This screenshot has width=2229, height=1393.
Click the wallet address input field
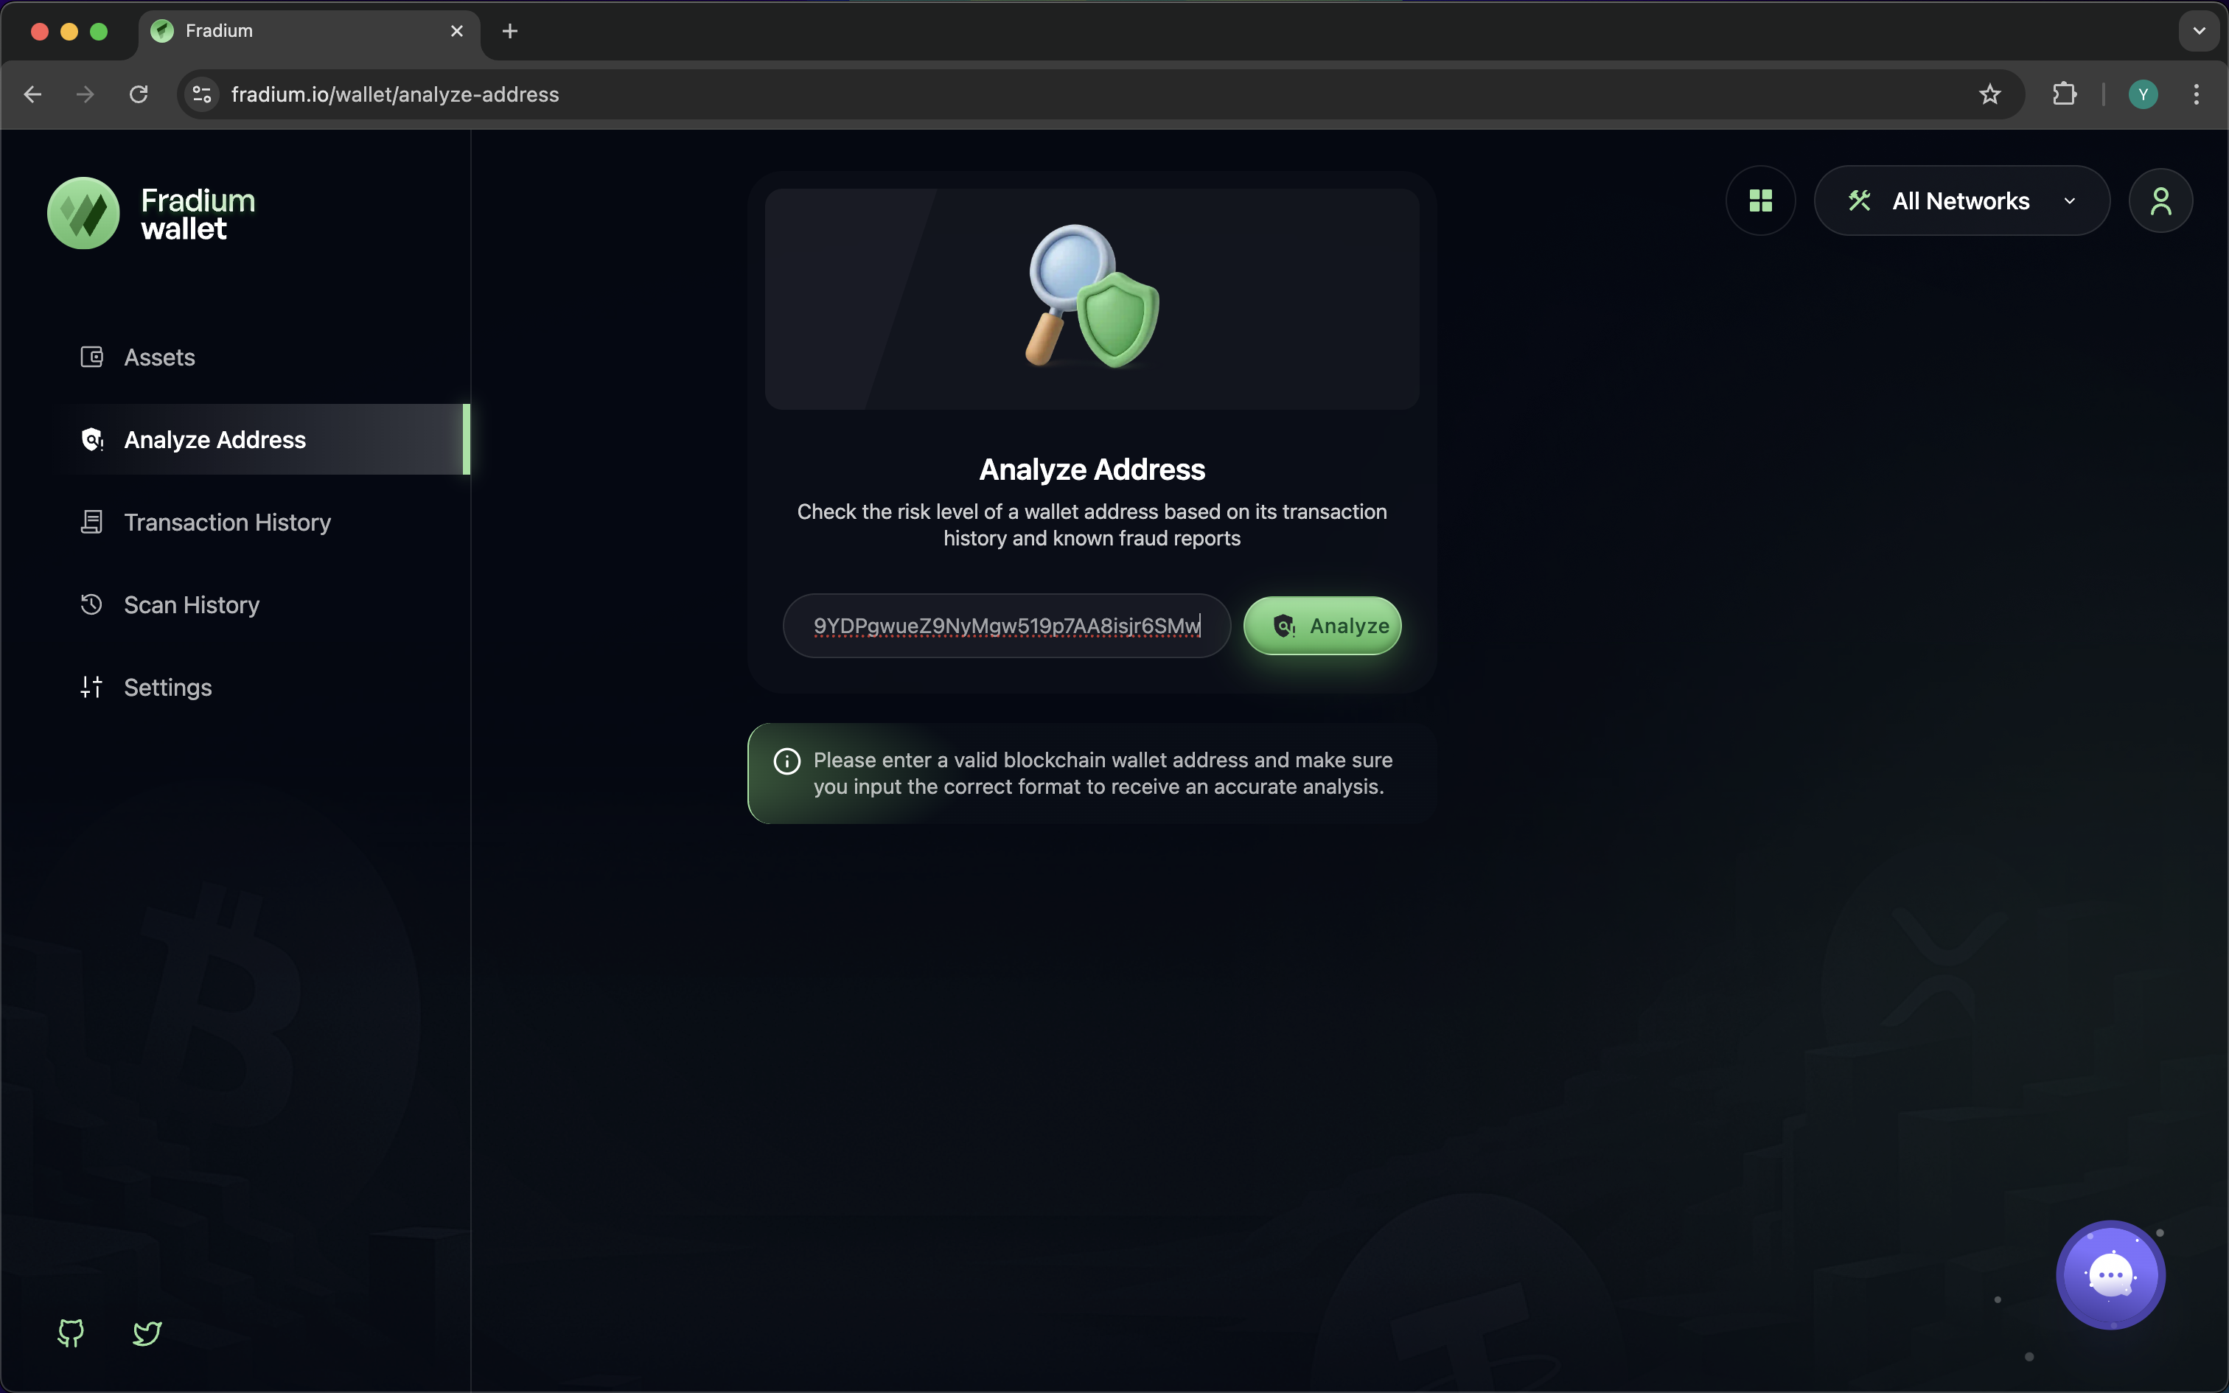pyautogui.click(x=1006, y=626)
